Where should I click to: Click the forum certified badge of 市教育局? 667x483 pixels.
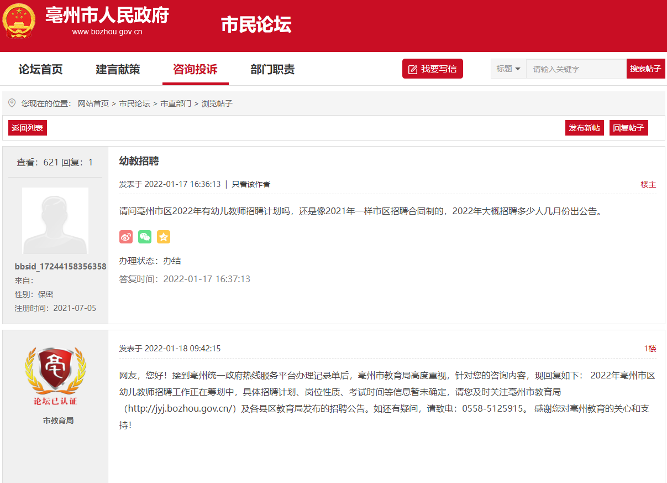55,376
